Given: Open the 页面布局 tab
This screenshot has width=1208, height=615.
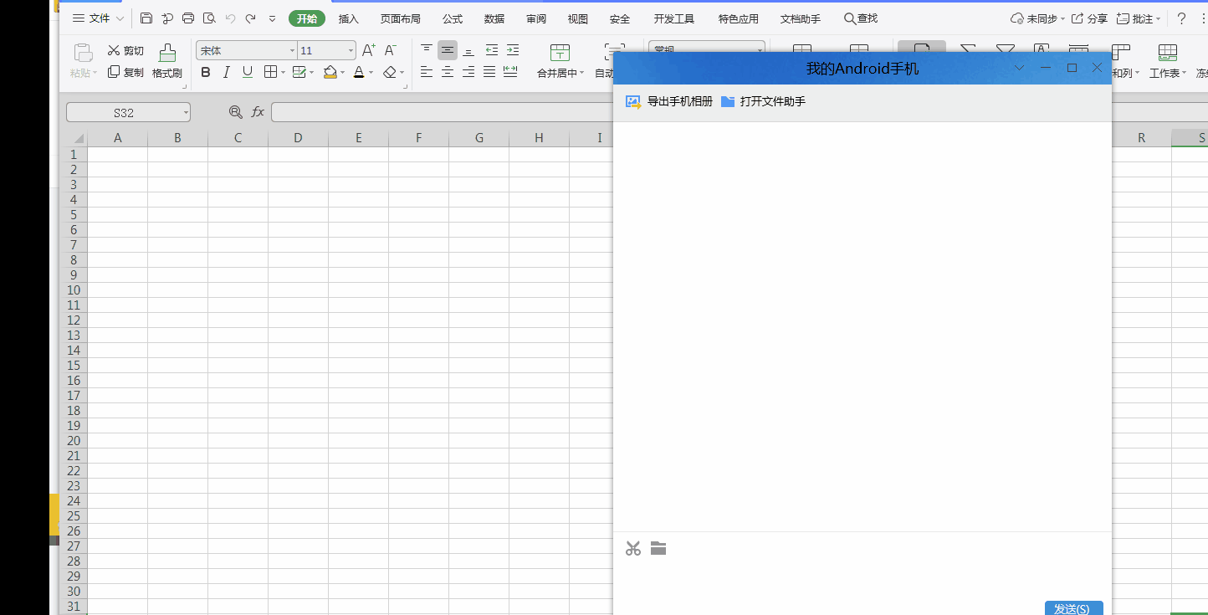Looking at the screenshot, I should tap(401, 18).
